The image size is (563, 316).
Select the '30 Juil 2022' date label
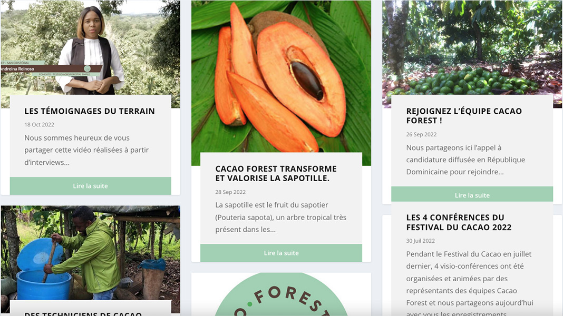coord(421,241)
